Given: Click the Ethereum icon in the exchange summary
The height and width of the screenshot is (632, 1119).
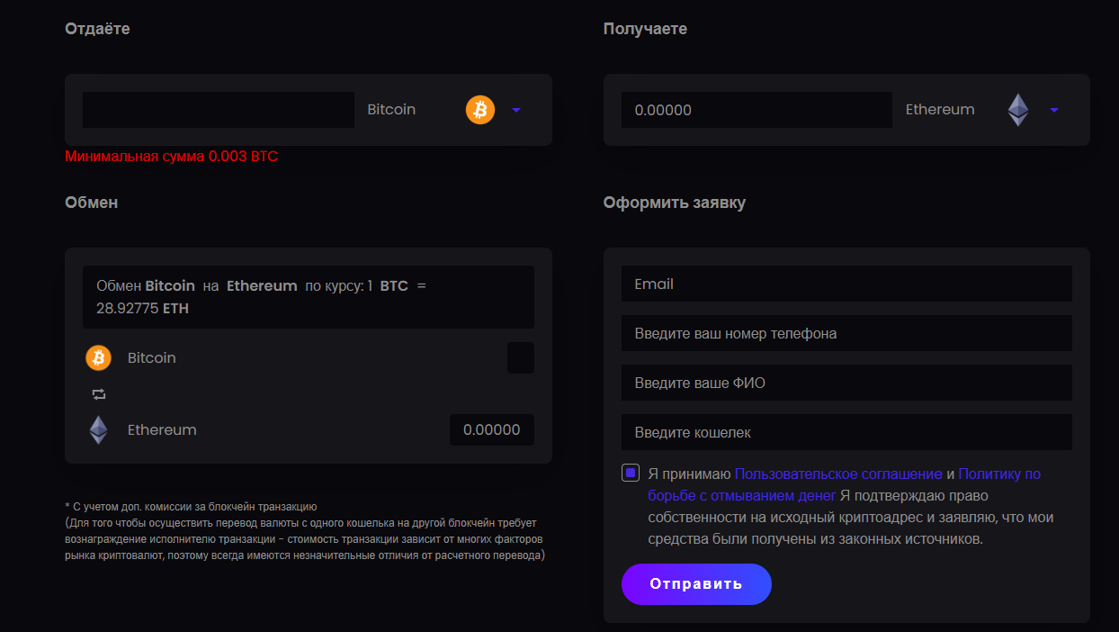Looking at the screenshot, I should coord(98,430).
